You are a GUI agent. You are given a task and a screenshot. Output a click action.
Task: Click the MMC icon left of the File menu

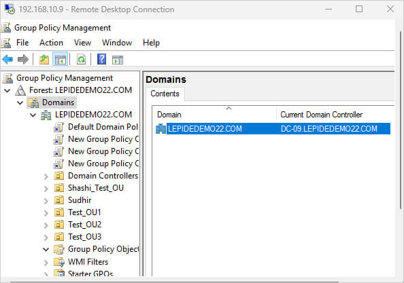(6, 43)
